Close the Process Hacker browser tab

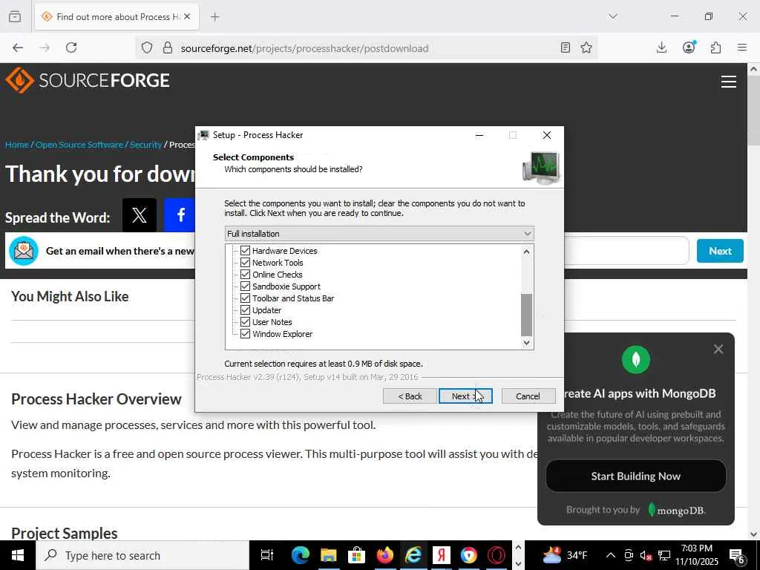pos(187,17)
